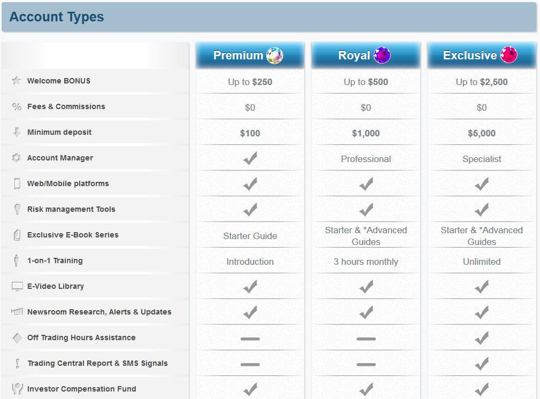This screenshot has width=540, height=399.
Task: Click the Risk management Tools row label
Action: click(71, 209)
